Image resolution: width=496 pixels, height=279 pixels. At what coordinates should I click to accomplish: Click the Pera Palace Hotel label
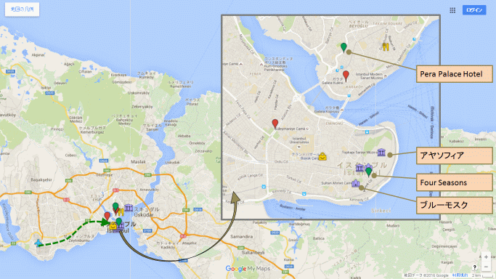click(x=454, y=74)
